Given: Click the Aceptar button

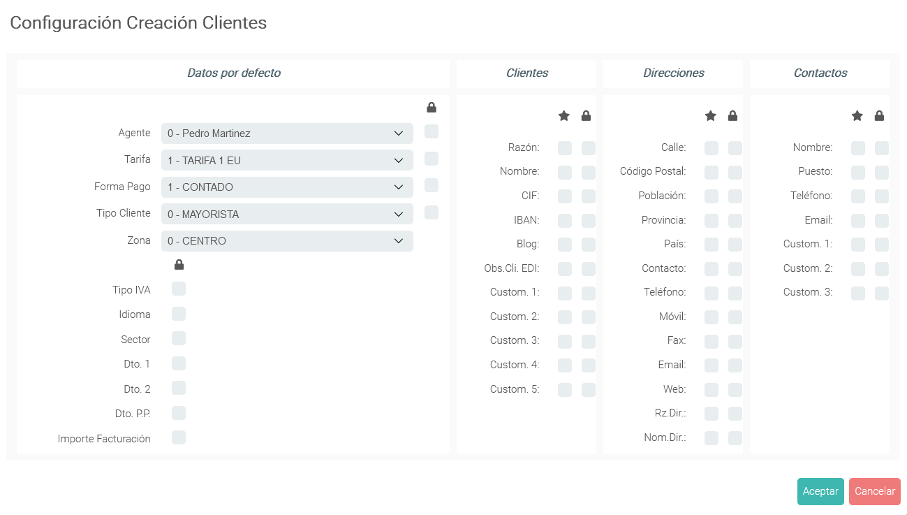Looking at the screenshot, I should [820, 491].
